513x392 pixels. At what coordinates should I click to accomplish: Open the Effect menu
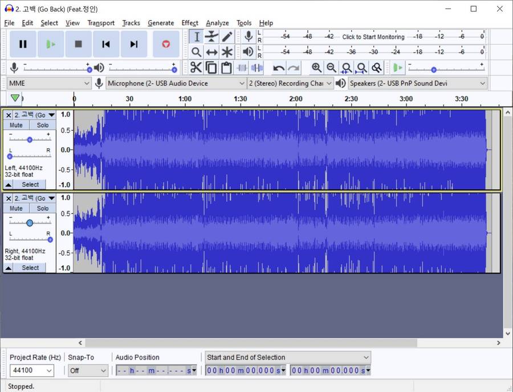click(x=190, y=23)
